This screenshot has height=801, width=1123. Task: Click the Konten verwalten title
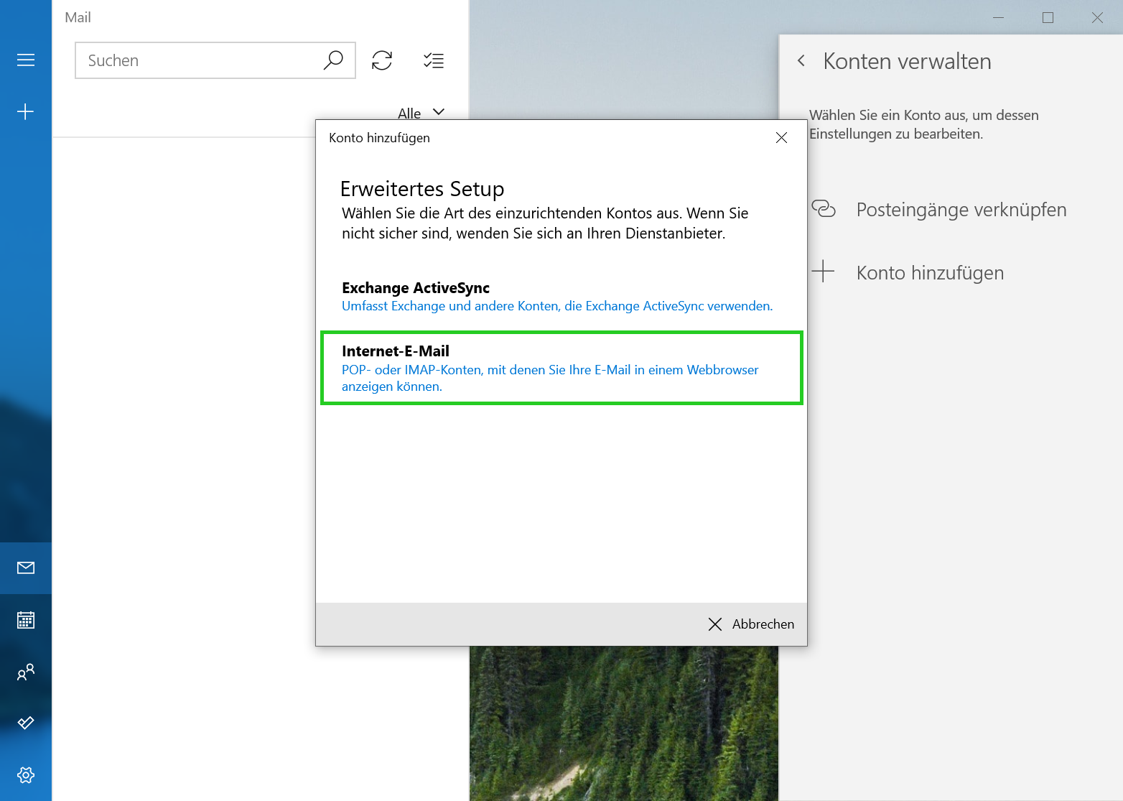click(907, 61)
